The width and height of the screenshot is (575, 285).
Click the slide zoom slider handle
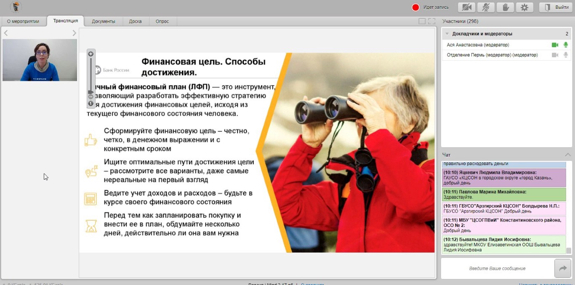click(91, 92)
